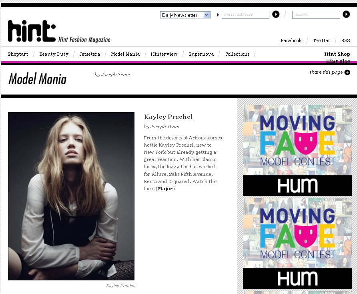
Task: Open the Hint Shop
Action: [337, 54]
